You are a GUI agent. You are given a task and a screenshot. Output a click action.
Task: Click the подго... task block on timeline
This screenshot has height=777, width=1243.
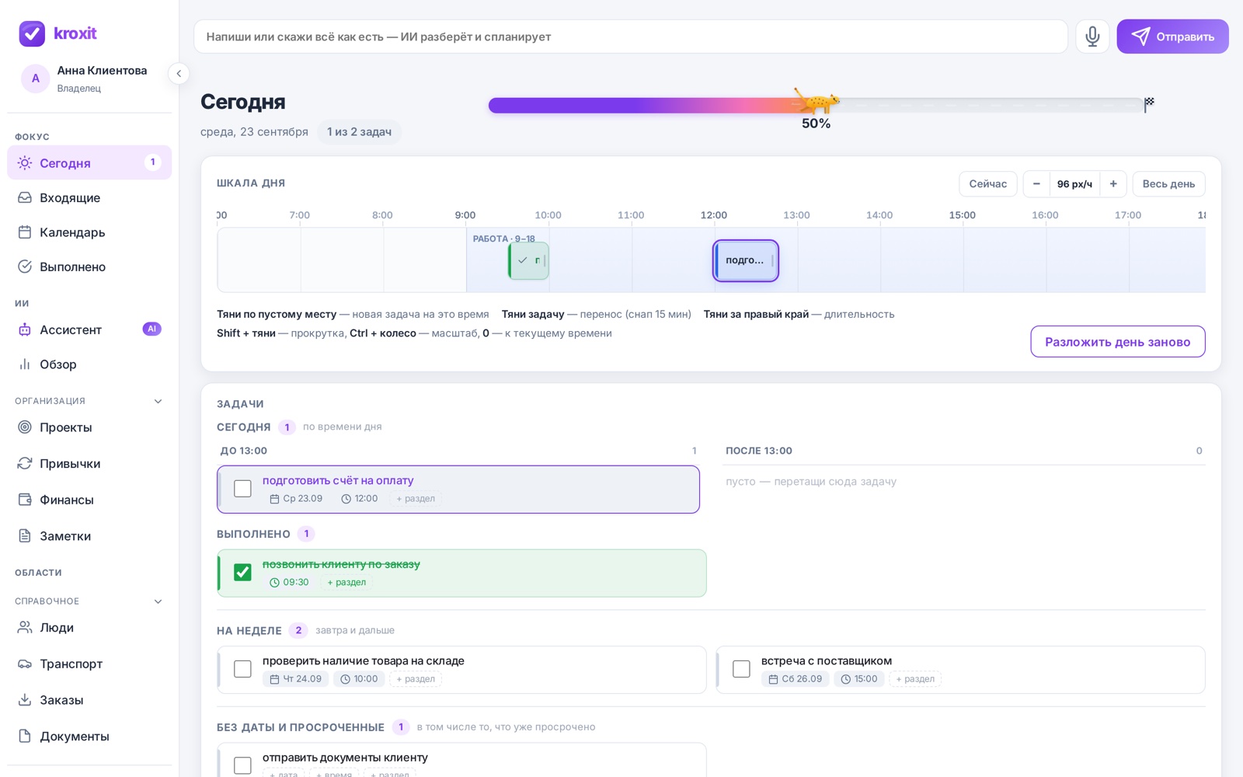pyautogui.click(x=746, y=260)
